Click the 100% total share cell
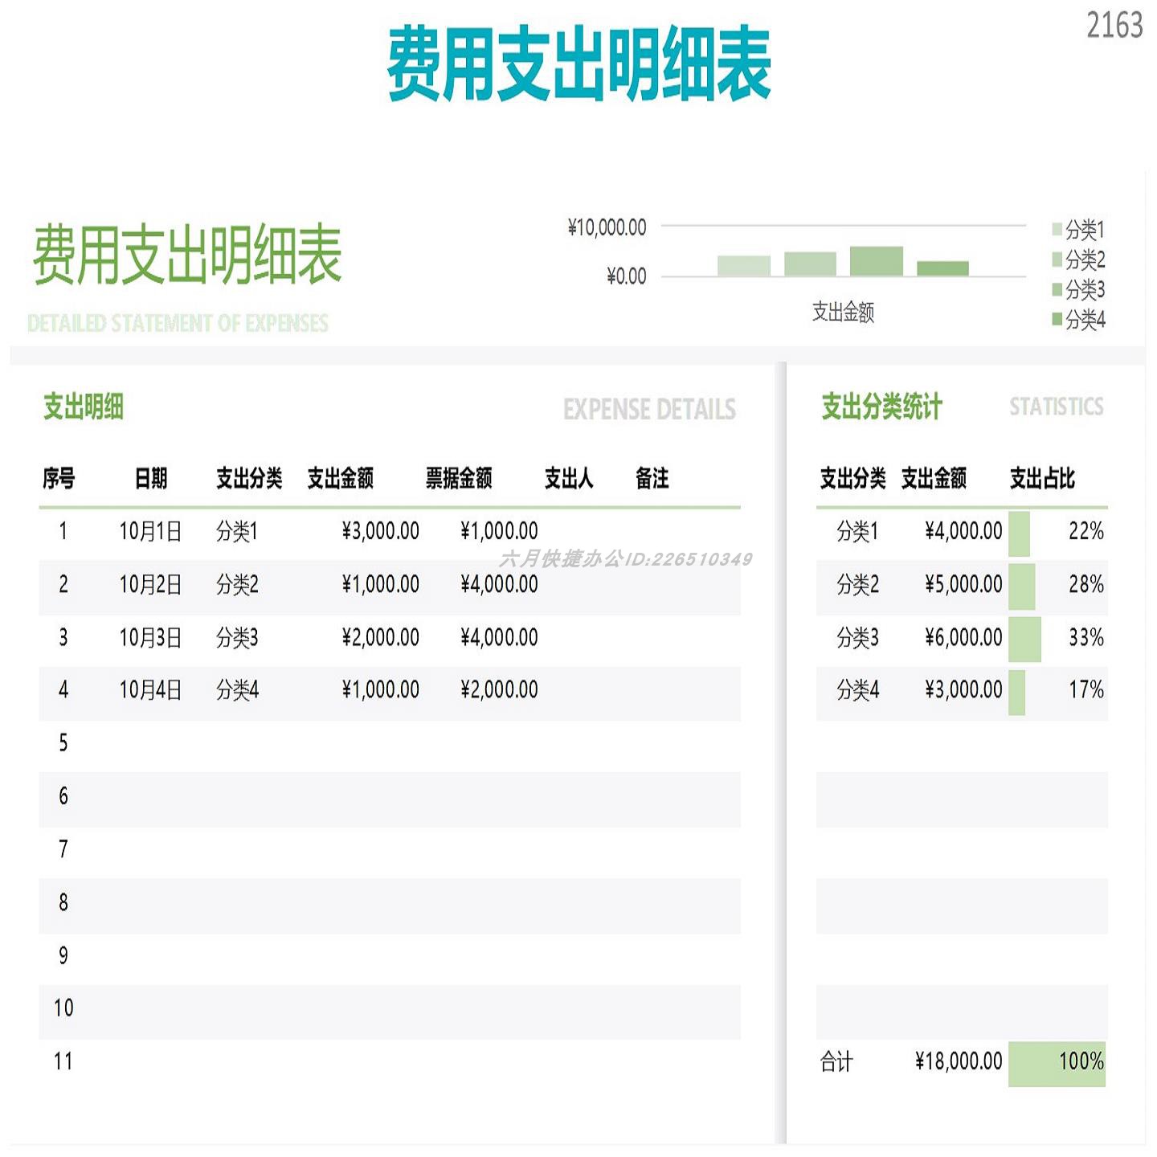The width and height of the screenshot is (1157, 1157). pyautogui.click(x=1057, y=1064)
